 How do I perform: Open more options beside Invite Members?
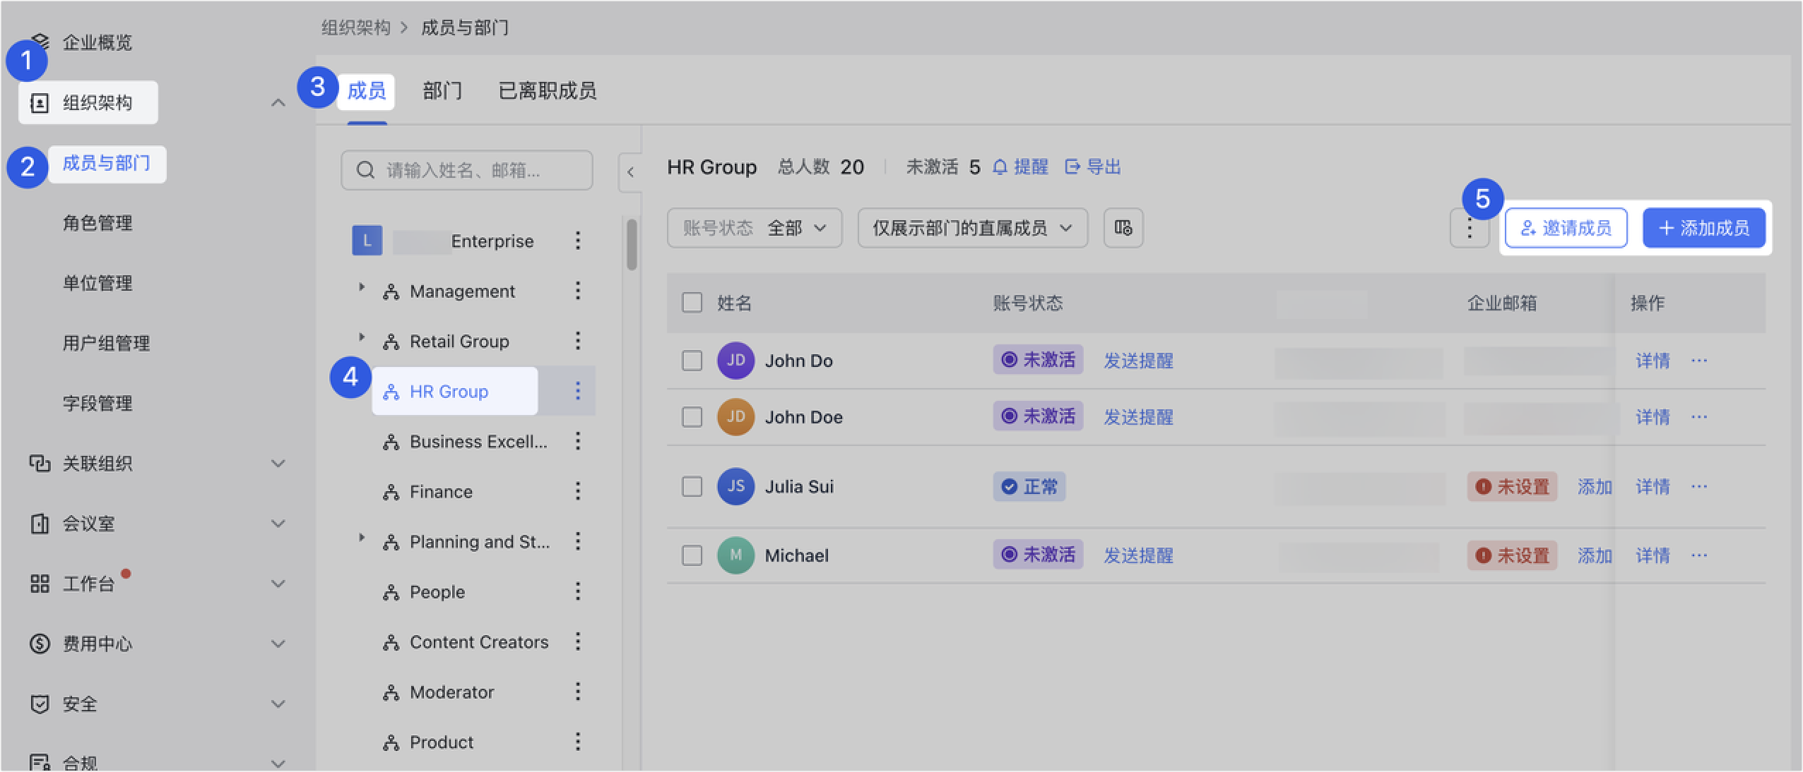[1470, 228]
